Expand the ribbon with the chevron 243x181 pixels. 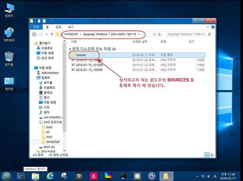click(x=208, y=27)
